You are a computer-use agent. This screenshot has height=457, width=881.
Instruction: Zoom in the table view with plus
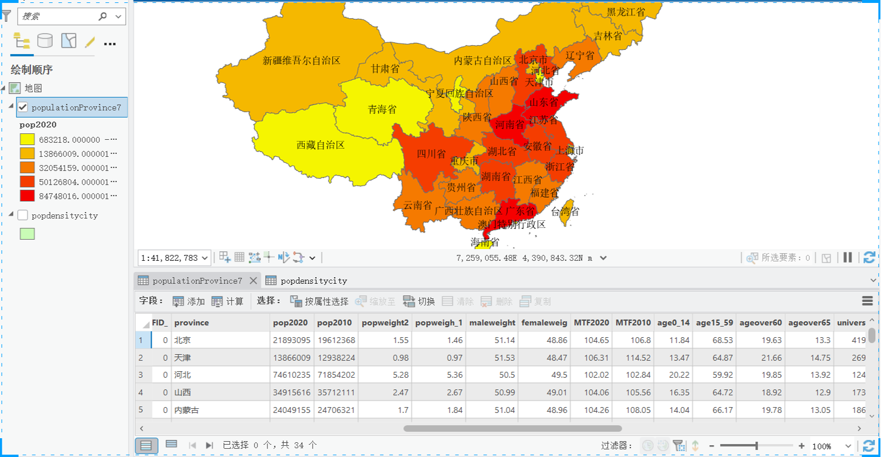(x=802, y=446)
